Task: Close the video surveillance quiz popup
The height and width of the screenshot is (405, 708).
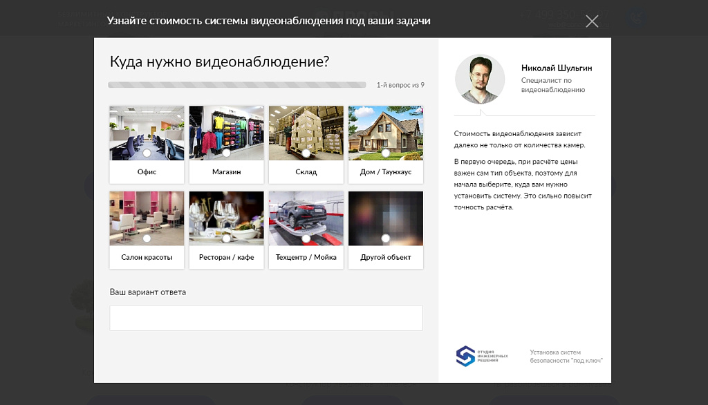Action: (x=592, y=21)
